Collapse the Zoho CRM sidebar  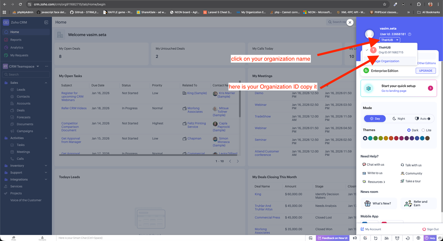46,22
